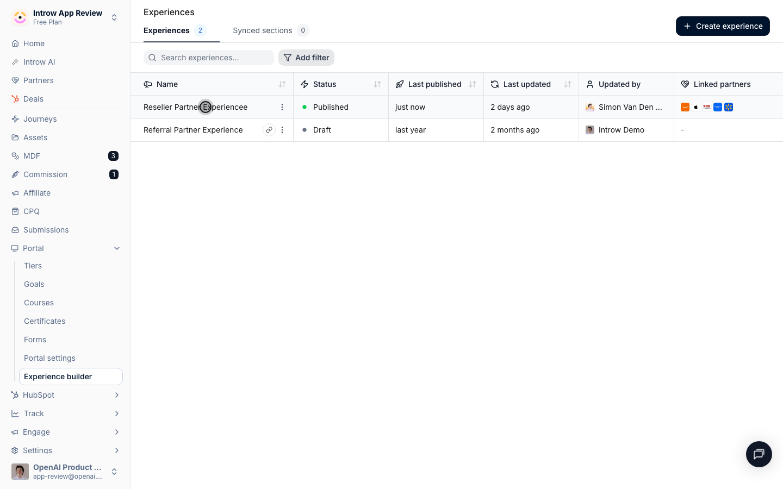This screenshot has height=489, width=783.
Task: Expand the Track sidebar section
Action: click(117, 413)
